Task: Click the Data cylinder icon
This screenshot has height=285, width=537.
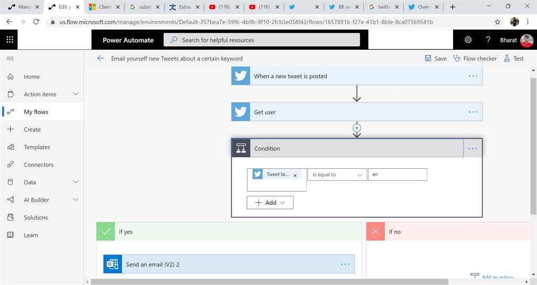Action: [10, 182]
